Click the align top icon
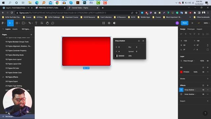Viewport: 211px width, 119px height. pyautogui.click(x=195, y=34)
